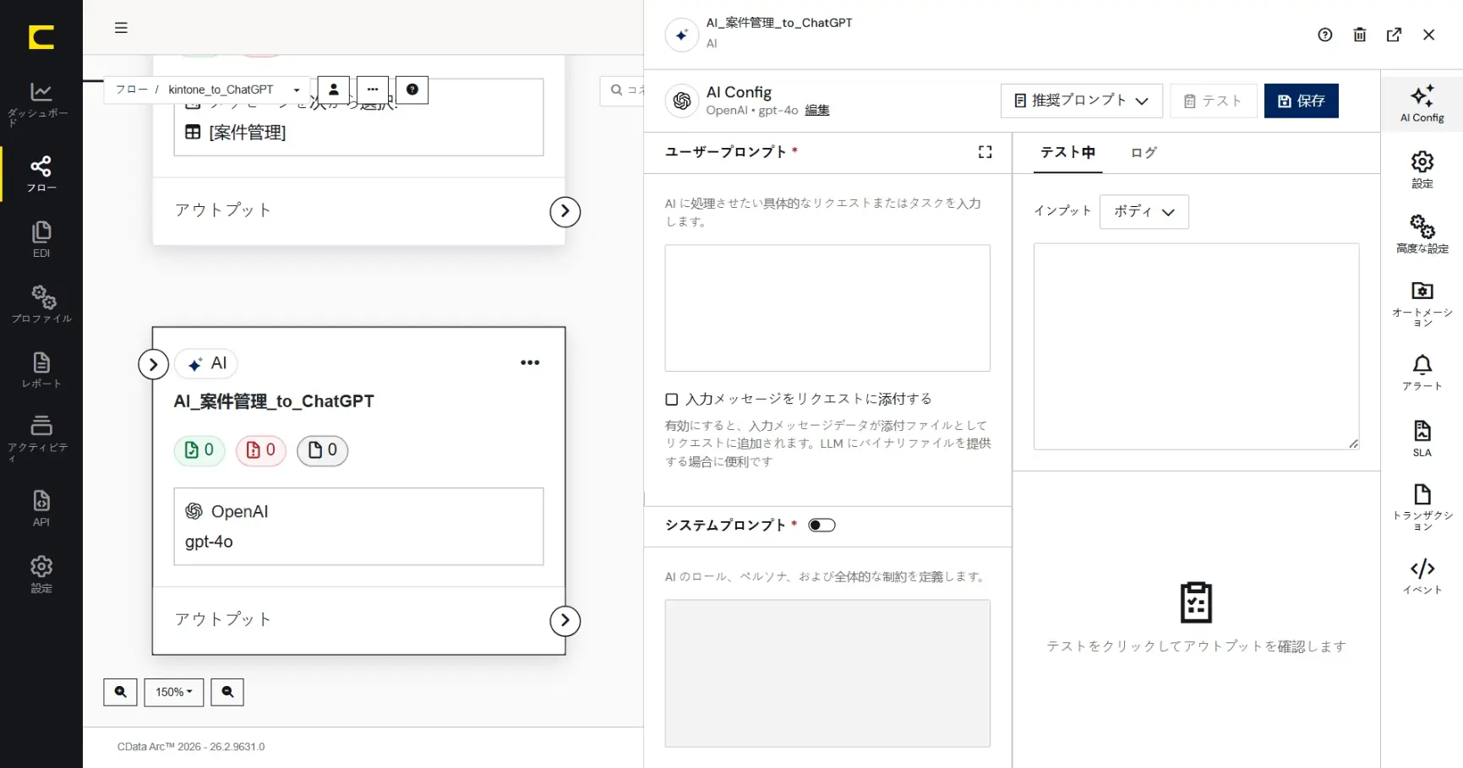Open Reports in the sidebar
The image size is (1463, 768).
click(x=41, y=370)
